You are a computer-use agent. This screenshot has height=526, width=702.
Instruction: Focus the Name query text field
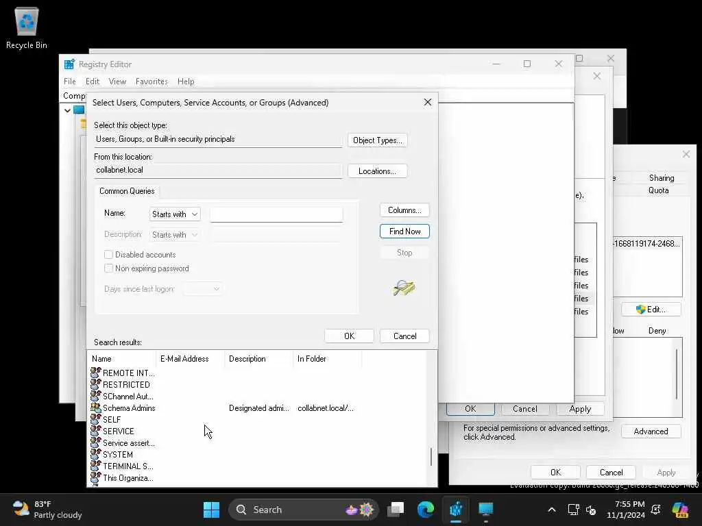[276, 214]
